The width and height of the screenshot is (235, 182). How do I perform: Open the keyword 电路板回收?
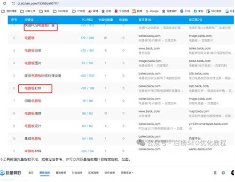(33, 50)
